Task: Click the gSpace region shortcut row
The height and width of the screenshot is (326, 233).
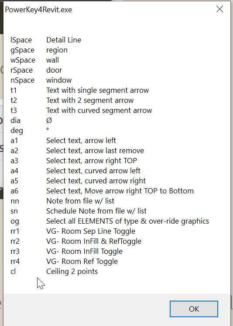Action: (39, 50)
